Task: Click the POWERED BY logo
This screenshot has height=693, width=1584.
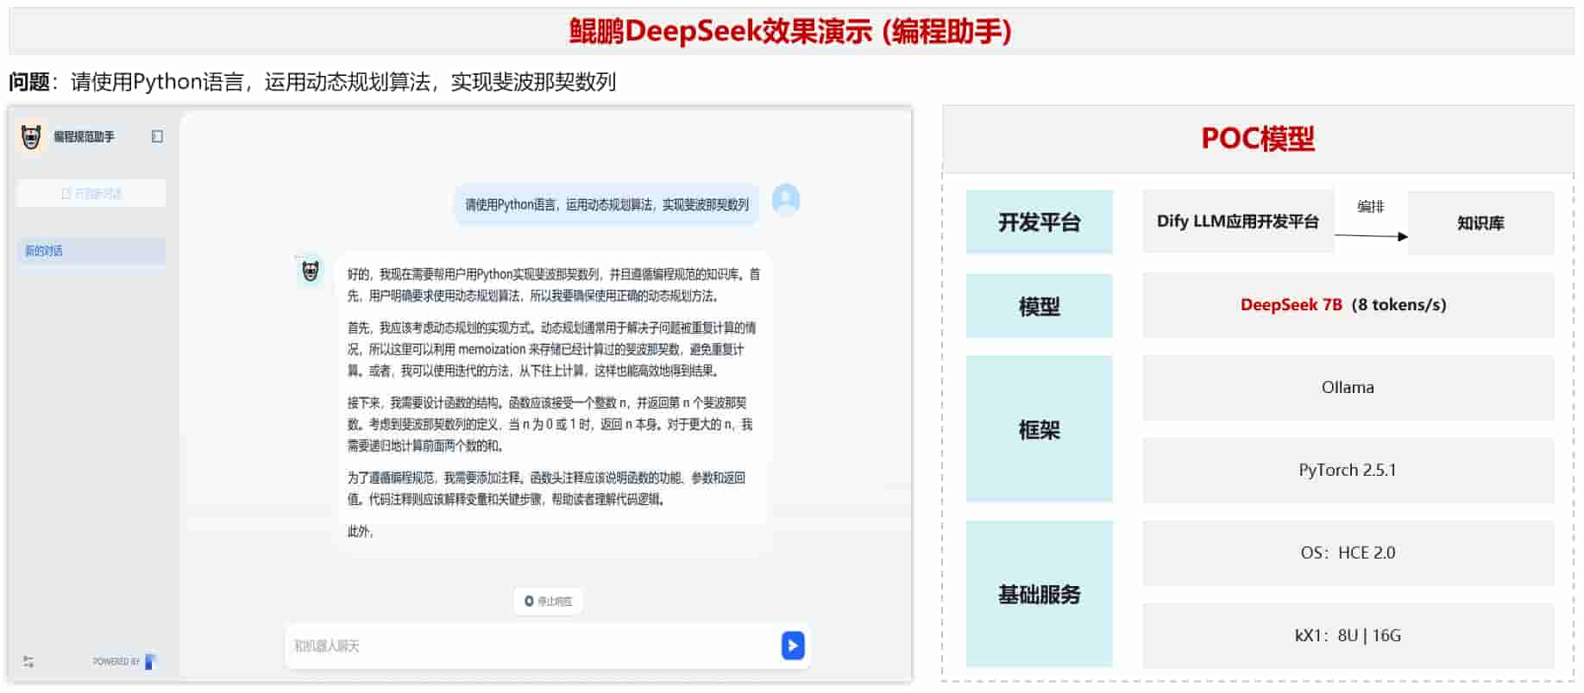Action: click(151, 661)
